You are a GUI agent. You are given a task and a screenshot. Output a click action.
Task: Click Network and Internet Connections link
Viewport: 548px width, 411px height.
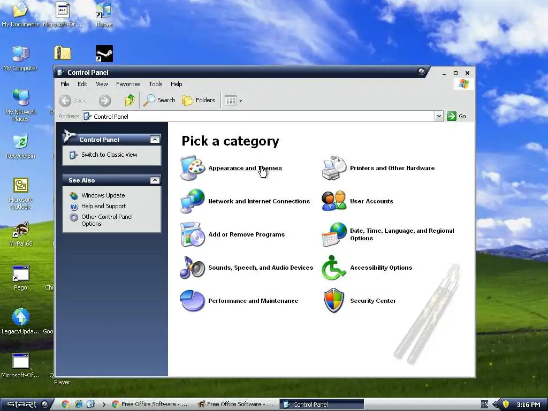pyautogui.click(x=259, y=201)
